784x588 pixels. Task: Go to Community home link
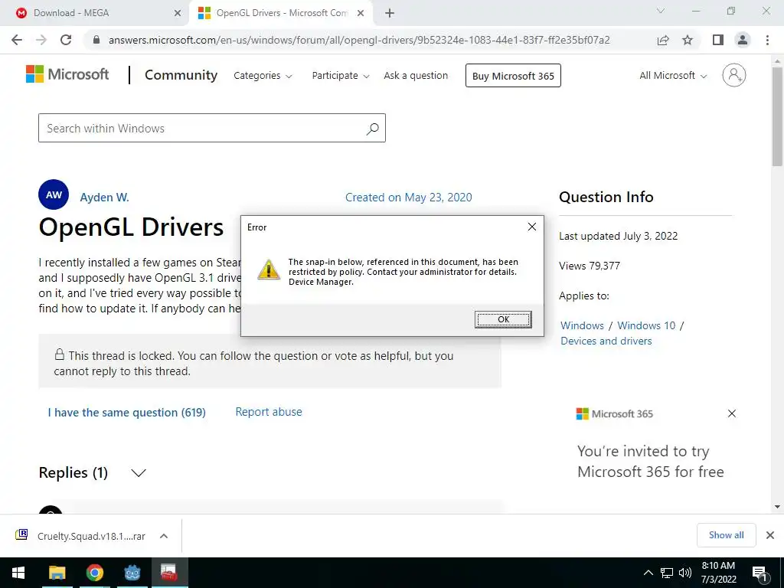pos(181,75)
